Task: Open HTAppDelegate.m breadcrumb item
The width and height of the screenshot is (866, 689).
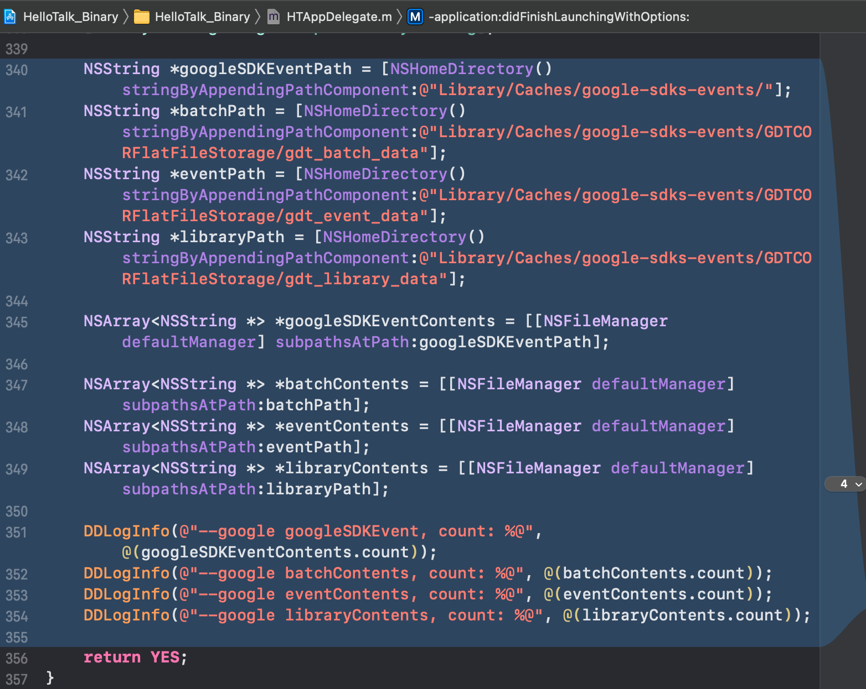Action: pyautogui.click(x=339, y=17)
